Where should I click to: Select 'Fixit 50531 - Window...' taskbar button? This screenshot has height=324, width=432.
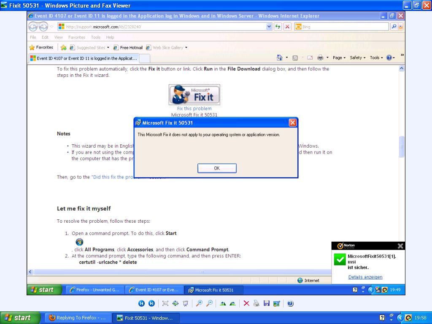tap(146, 318)
